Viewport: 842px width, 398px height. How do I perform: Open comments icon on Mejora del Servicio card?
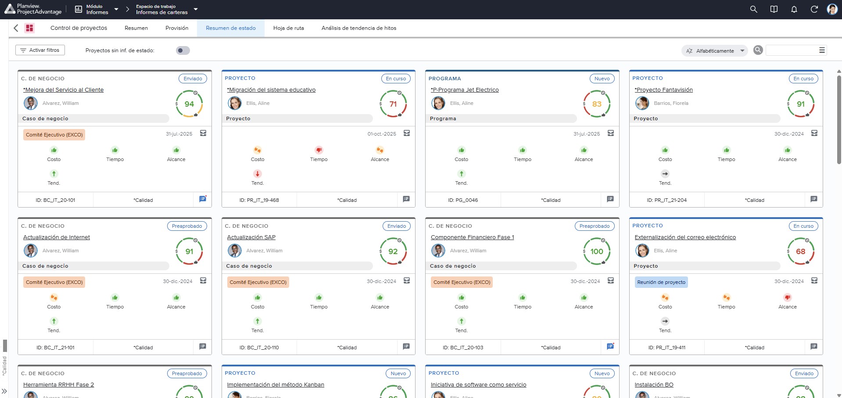coord(203,199)
